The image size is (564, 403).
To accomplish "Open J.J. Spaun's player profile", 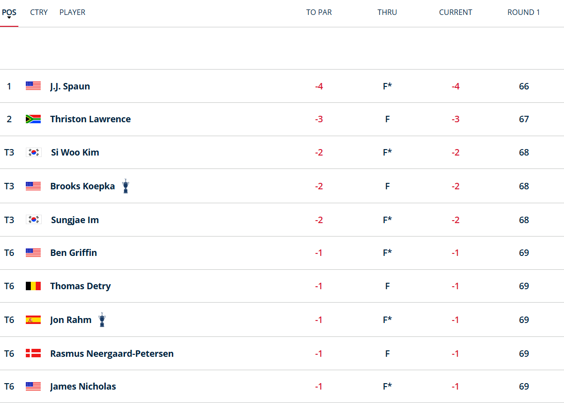I will click(x=70, y=85).
